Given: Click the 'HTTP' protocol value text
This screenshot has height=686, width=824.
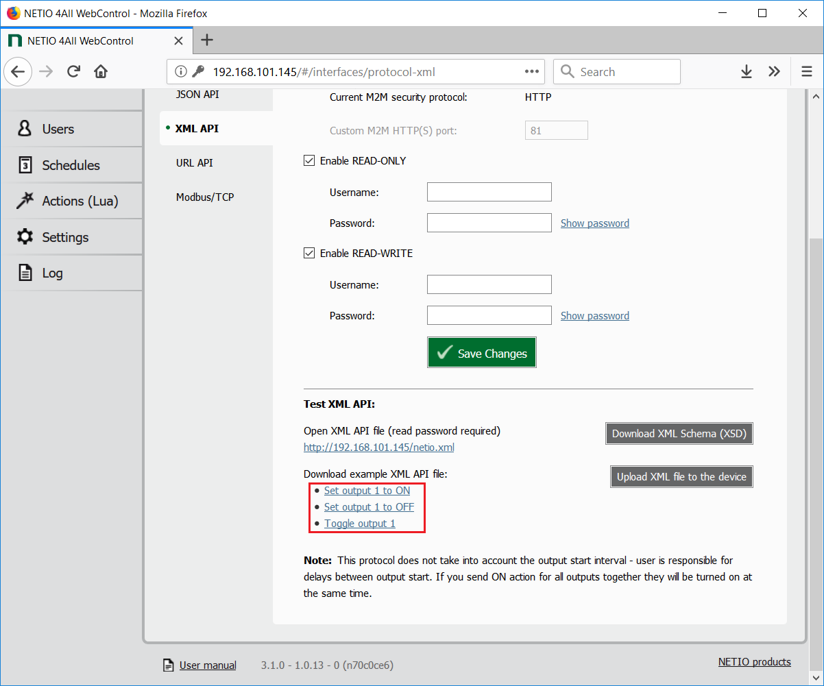Looking at the screenshot, I should [x=538, y=97].
